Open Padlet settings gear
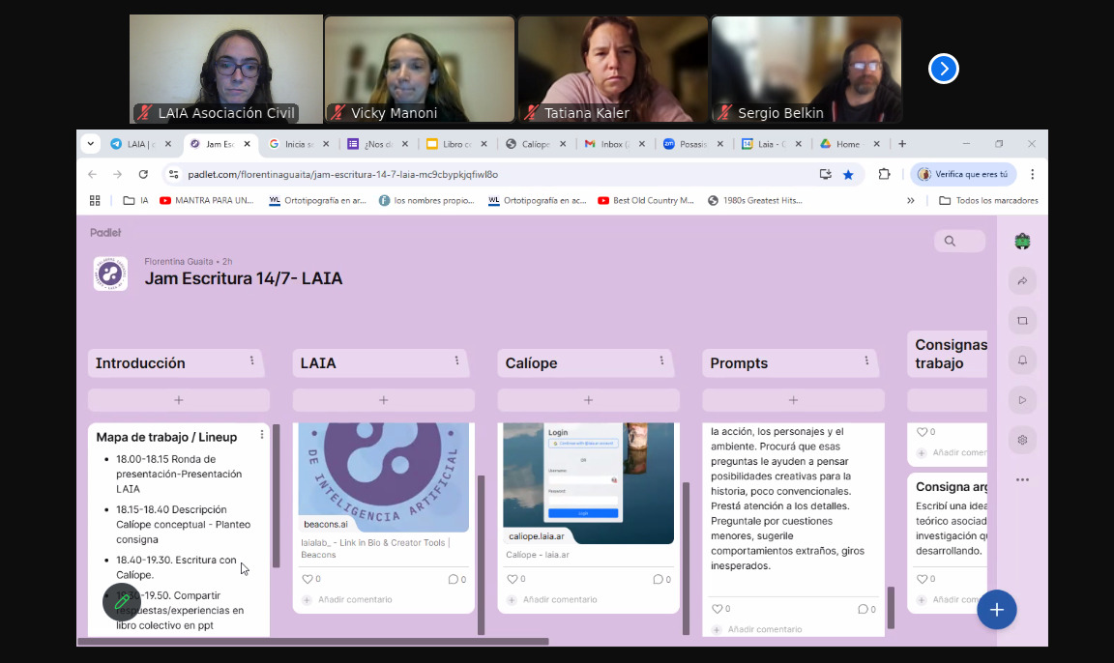 point(1022,440)
